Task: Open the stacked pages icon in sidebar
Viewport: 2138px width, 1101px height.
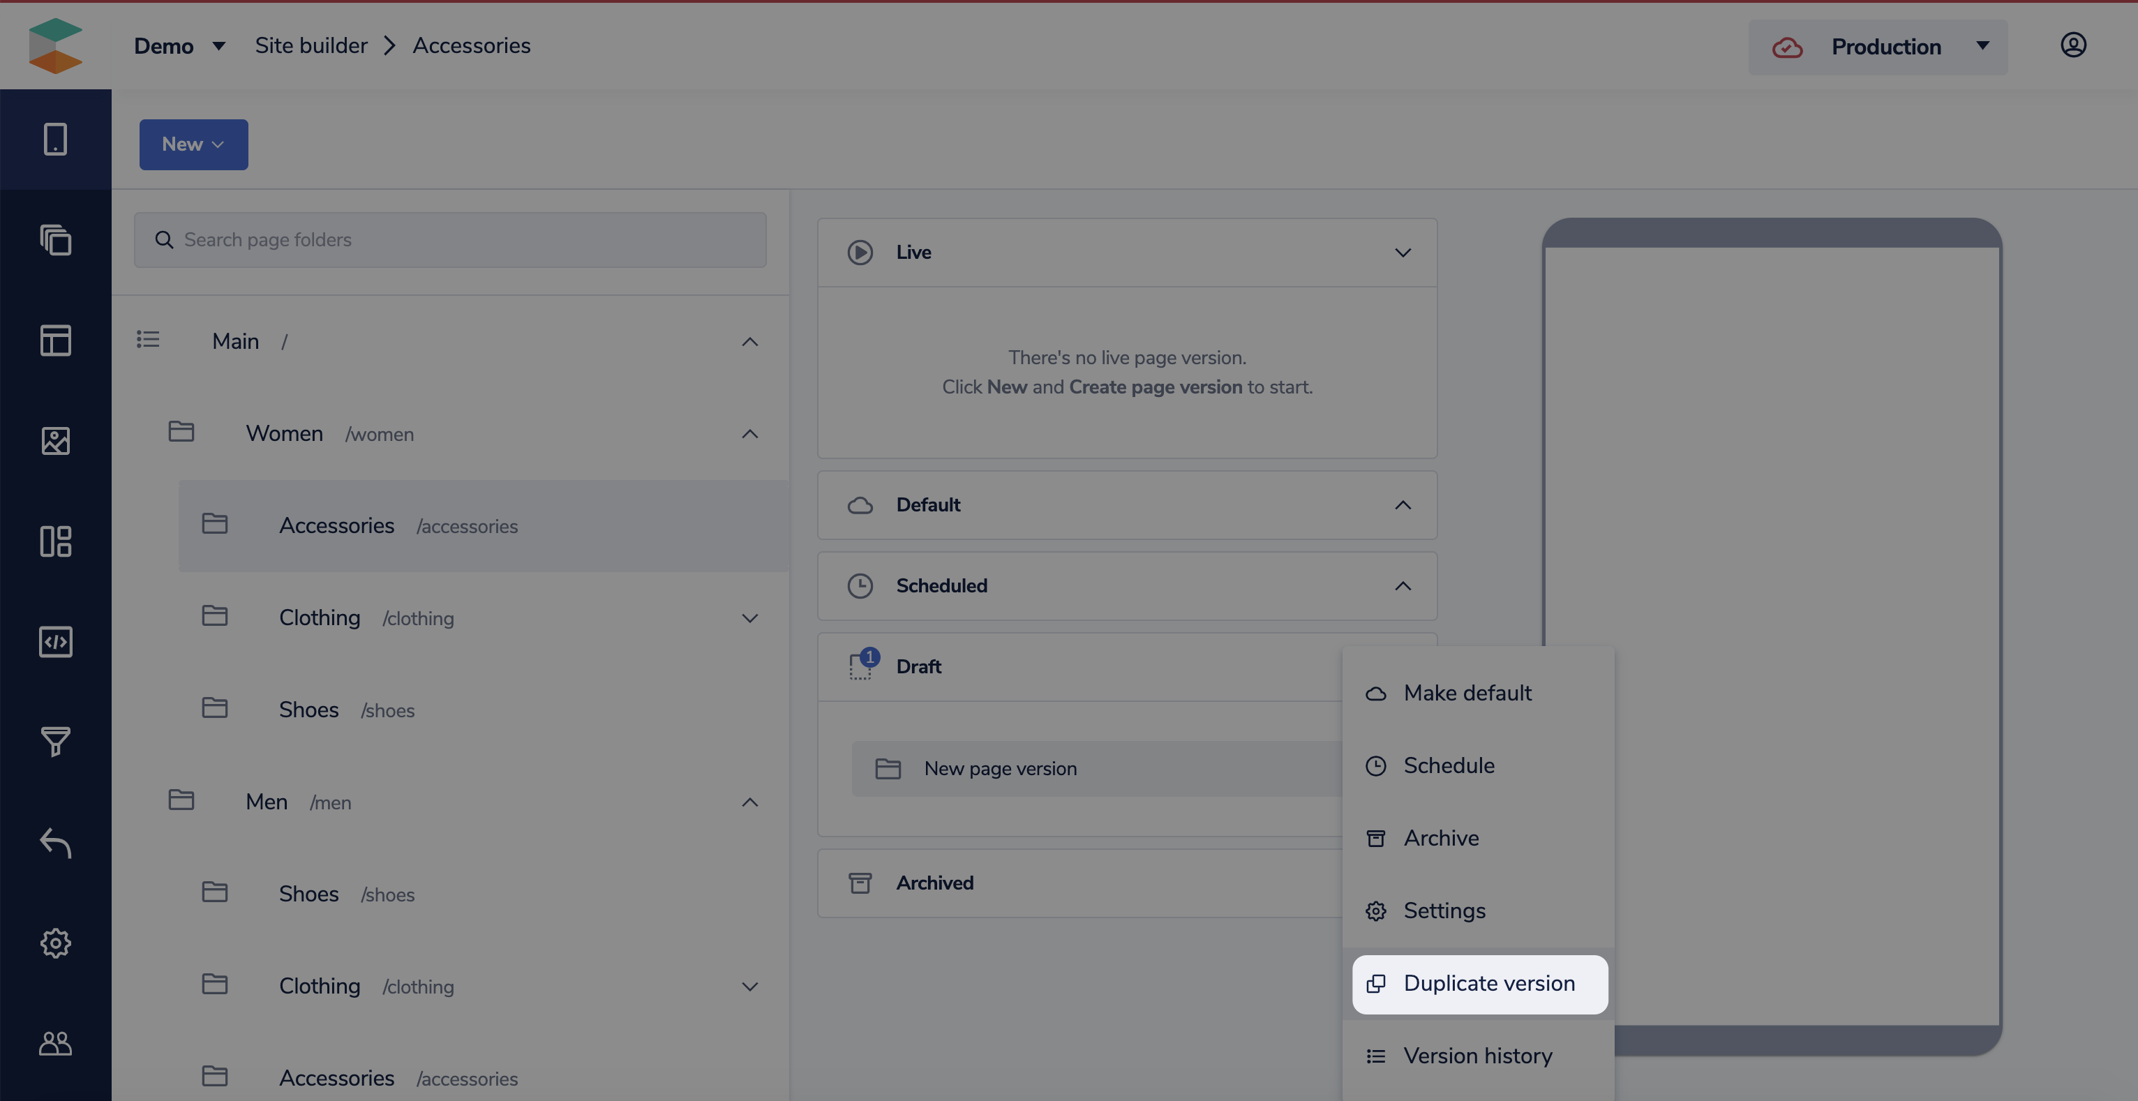Action: pyautogui.click(x=56, y=241)
